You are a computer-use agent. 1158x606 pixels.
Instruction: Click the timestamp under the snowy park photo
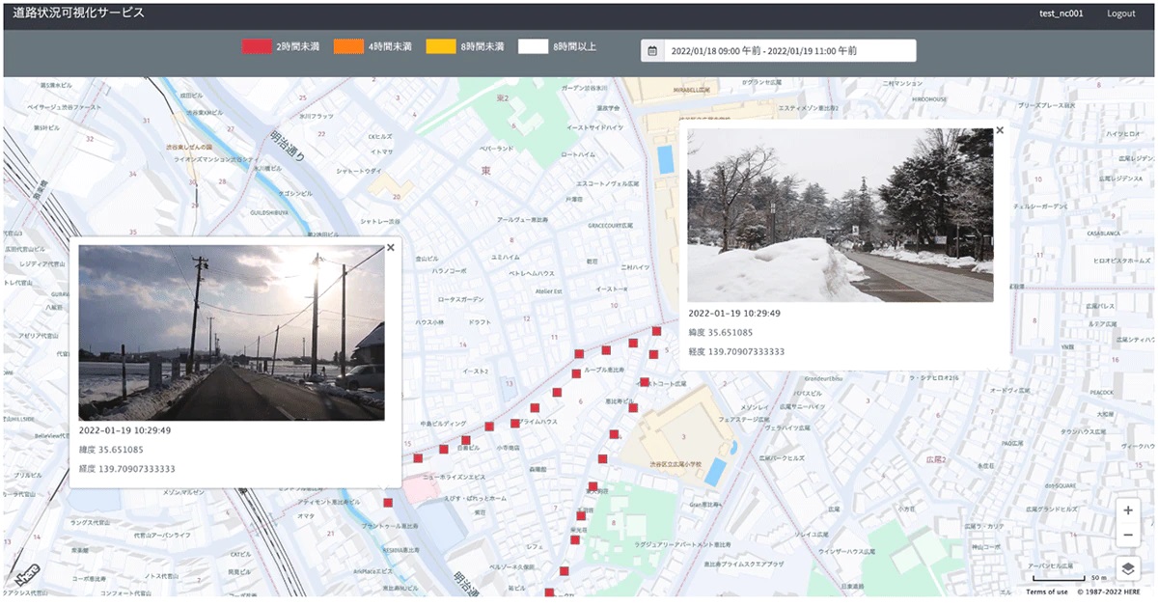[734, 313]
